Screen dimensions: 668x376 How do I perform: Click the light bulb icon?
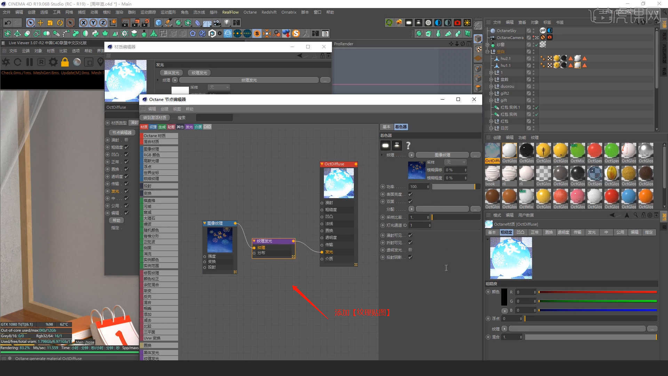click(227, 23)
